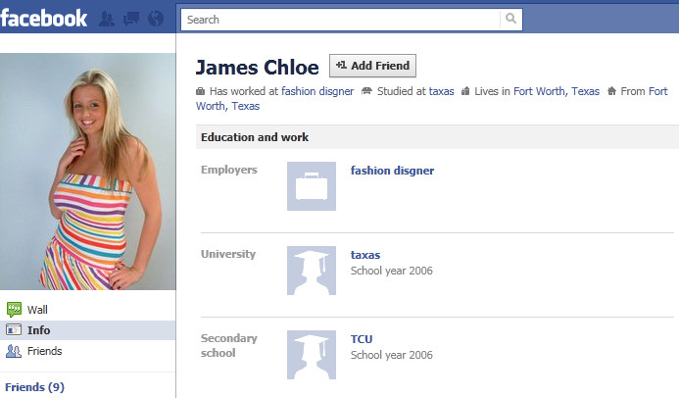The width and height of the screenshot is (679, 398).
Task: Click the Facebook logo
Action: pos(43,19)
